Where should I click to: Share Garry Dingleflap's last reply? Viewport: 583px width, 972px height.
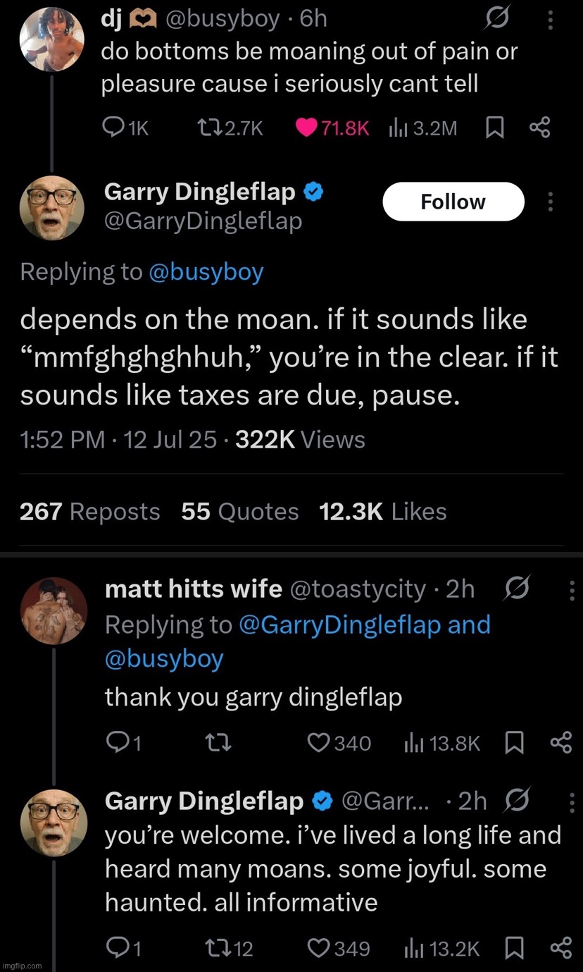(x=560, y=948)
